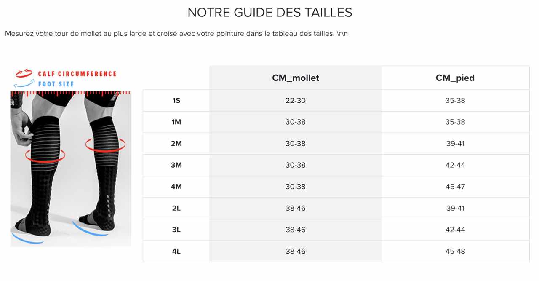The width and height of the screenshot is (539, 281).
Task: Click the blue arc under the left foot
Action: [27, 240]
